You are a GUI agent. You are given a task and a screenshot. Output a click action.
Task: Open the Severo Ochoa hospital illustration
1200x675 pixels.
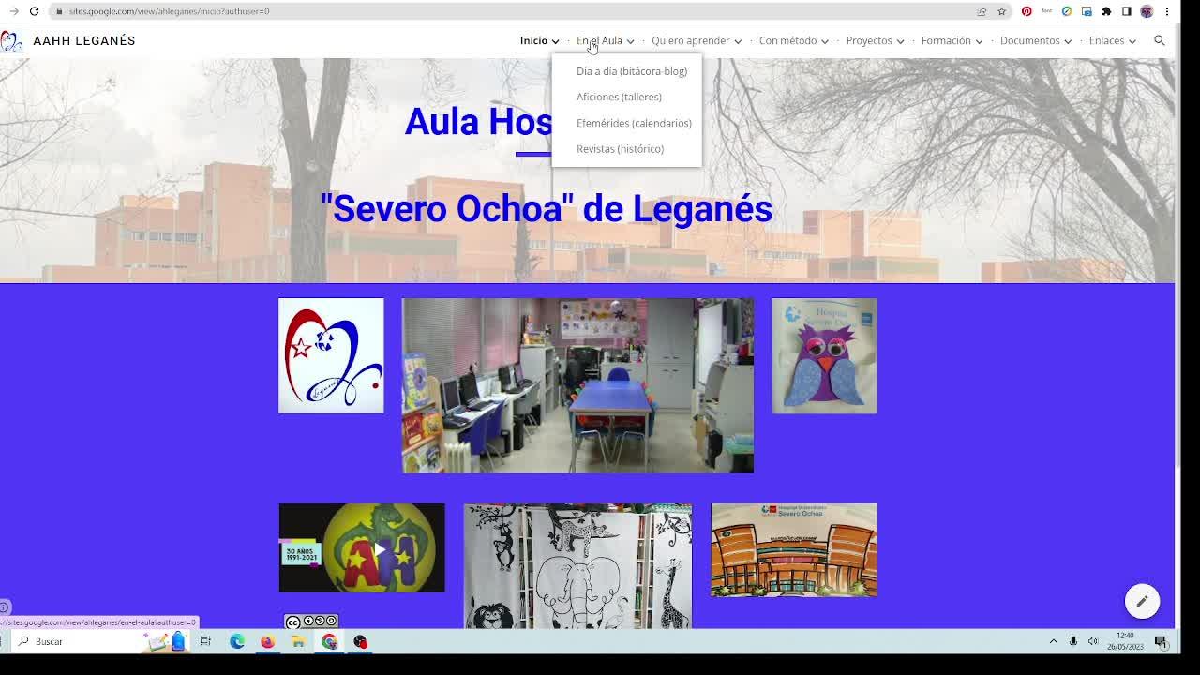point(794,549)
